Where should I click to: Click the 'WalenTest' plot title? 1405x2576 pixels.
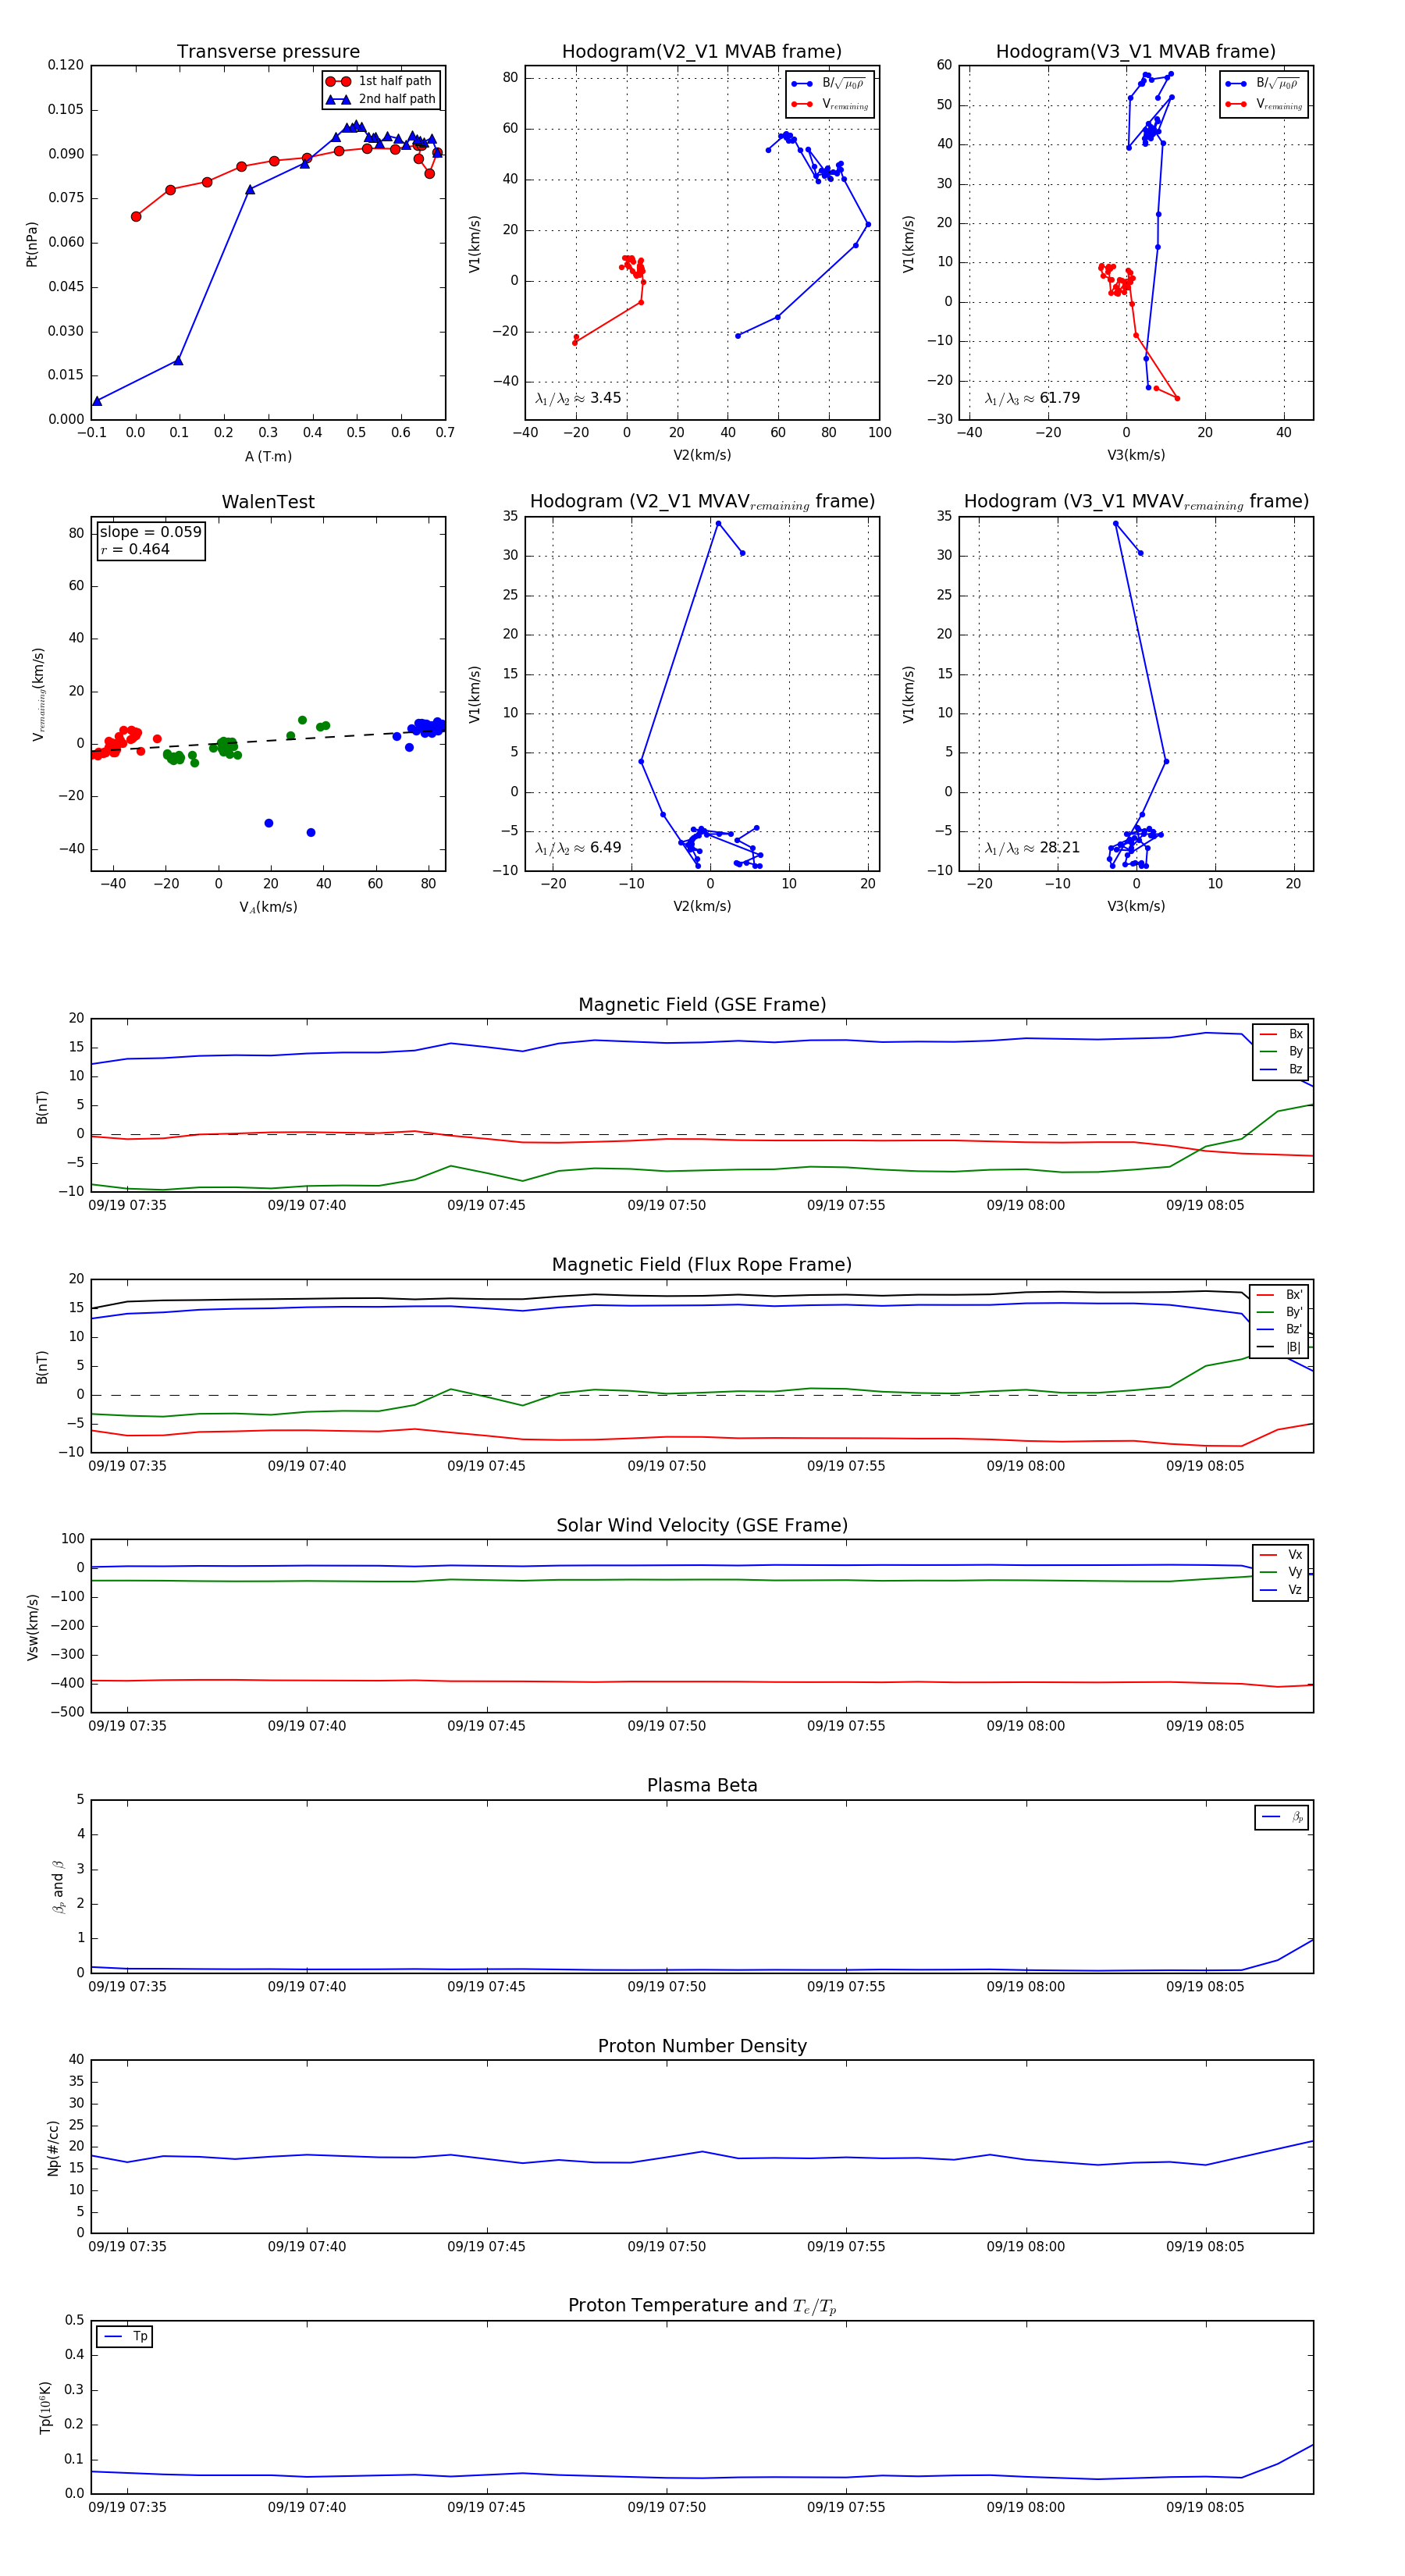(268, 502)
